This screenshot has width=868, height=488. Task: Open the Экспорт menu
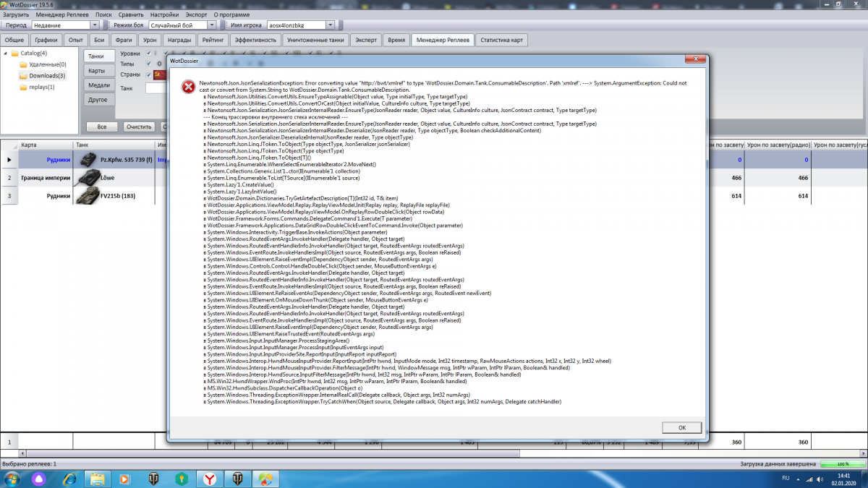pyautogui.click(x=196, y=14)
